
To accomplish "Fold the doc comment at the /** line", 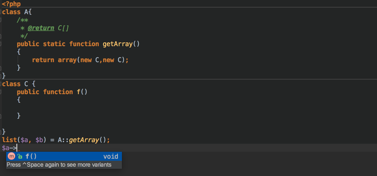I will coord(1,20).
